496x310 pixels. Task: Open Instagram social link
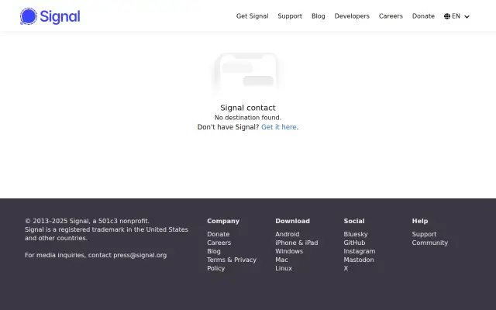360,251
